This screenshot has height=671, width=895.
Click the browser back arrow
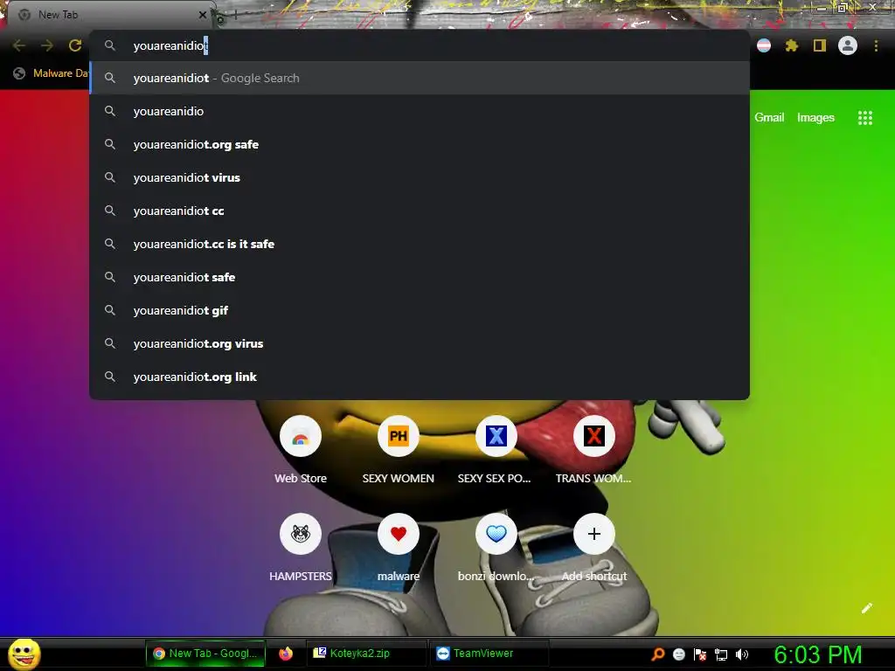click(x=19, y=45)
